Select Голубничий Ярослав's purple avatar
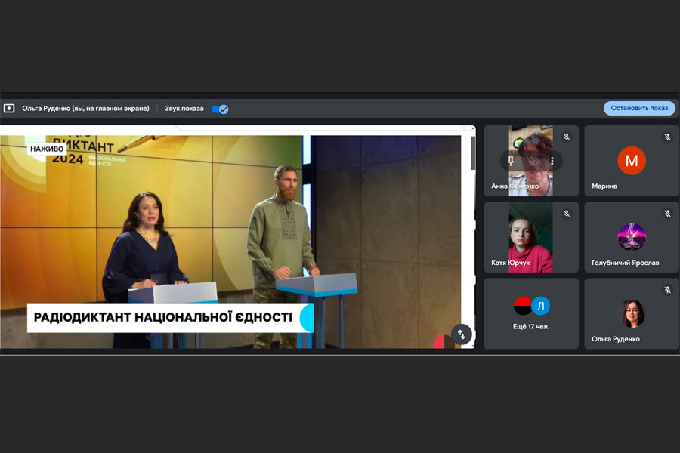This screenshot has height=453, width=680. coord(632,236)
